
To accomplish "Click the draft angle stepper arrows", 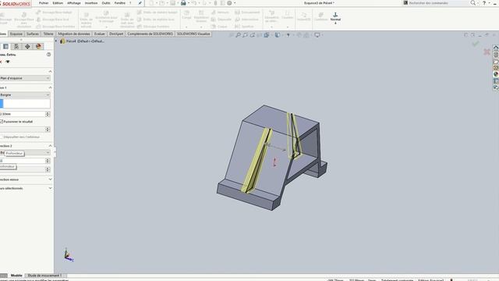I will click(48, 130).
